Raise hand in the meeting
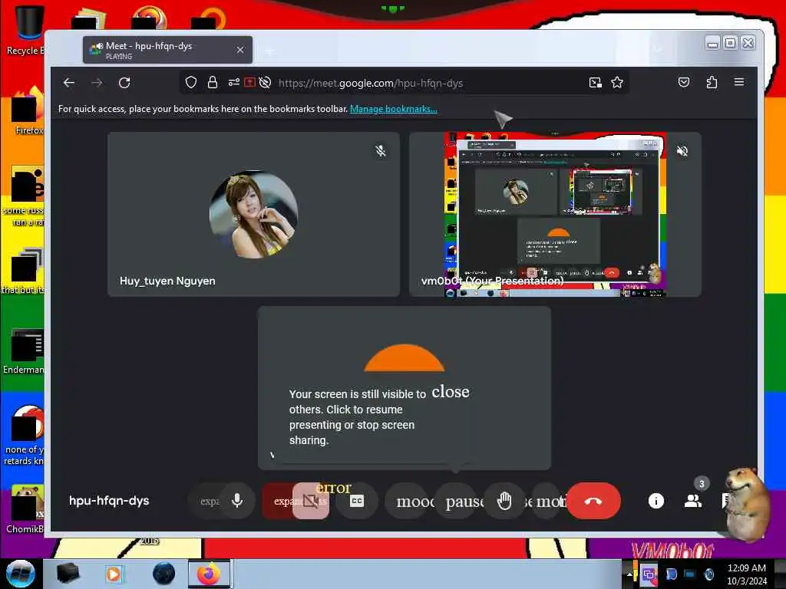This screenshot has width=786, height=589. click(x=504, y=501)
